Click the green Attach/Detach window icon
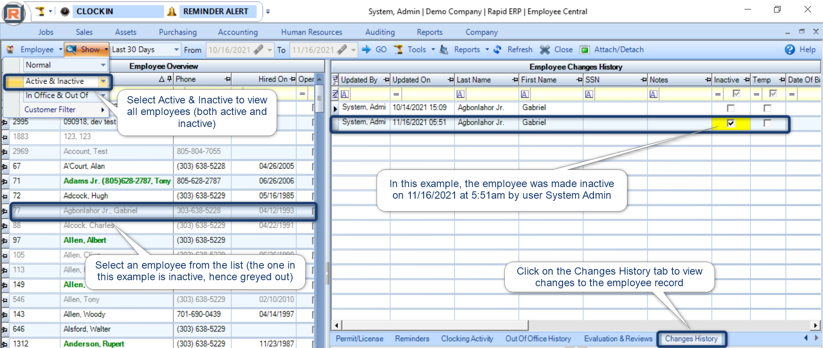The height and width of the screenshot is (348, 823). click(585, 50)
